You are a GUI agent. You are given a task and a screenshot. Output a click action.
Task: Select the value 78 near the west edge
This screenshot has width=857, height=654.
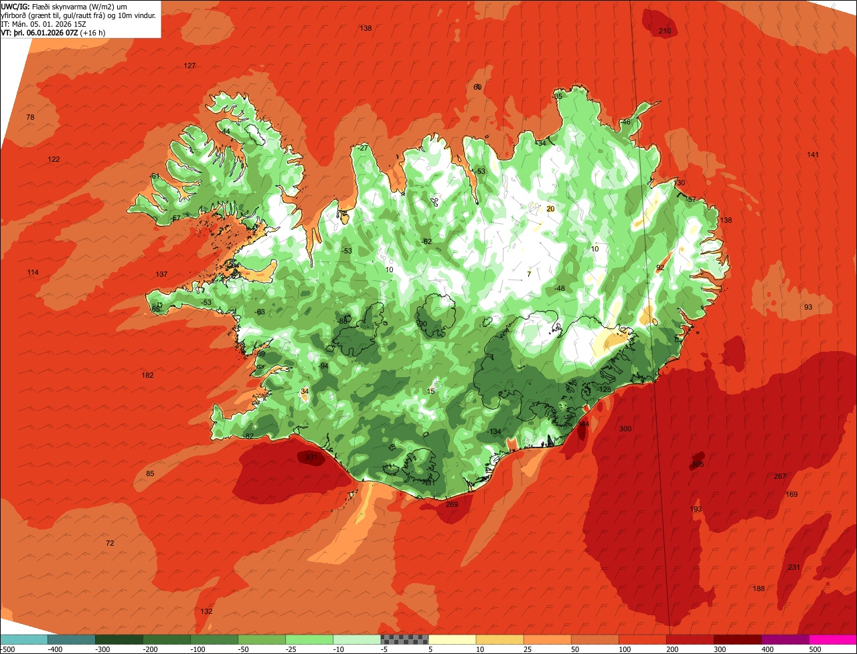(x=30, y=117)
